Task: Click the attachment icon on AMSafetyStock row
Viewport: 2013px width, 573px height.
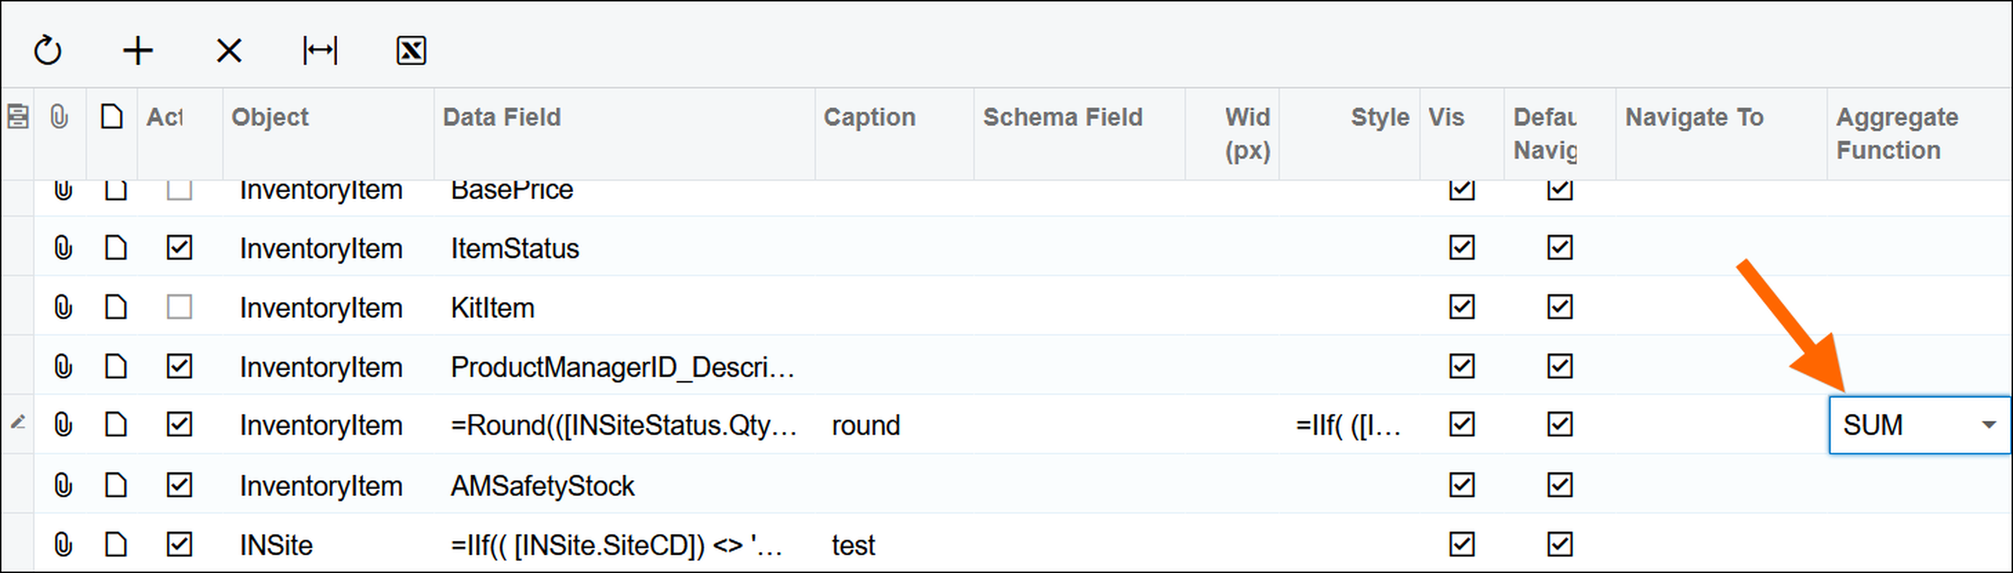Action: (x=63, y=485)
